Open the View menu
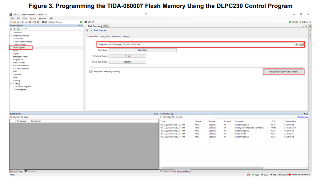Screen dimensions: 323x184 tap(25, 18)
